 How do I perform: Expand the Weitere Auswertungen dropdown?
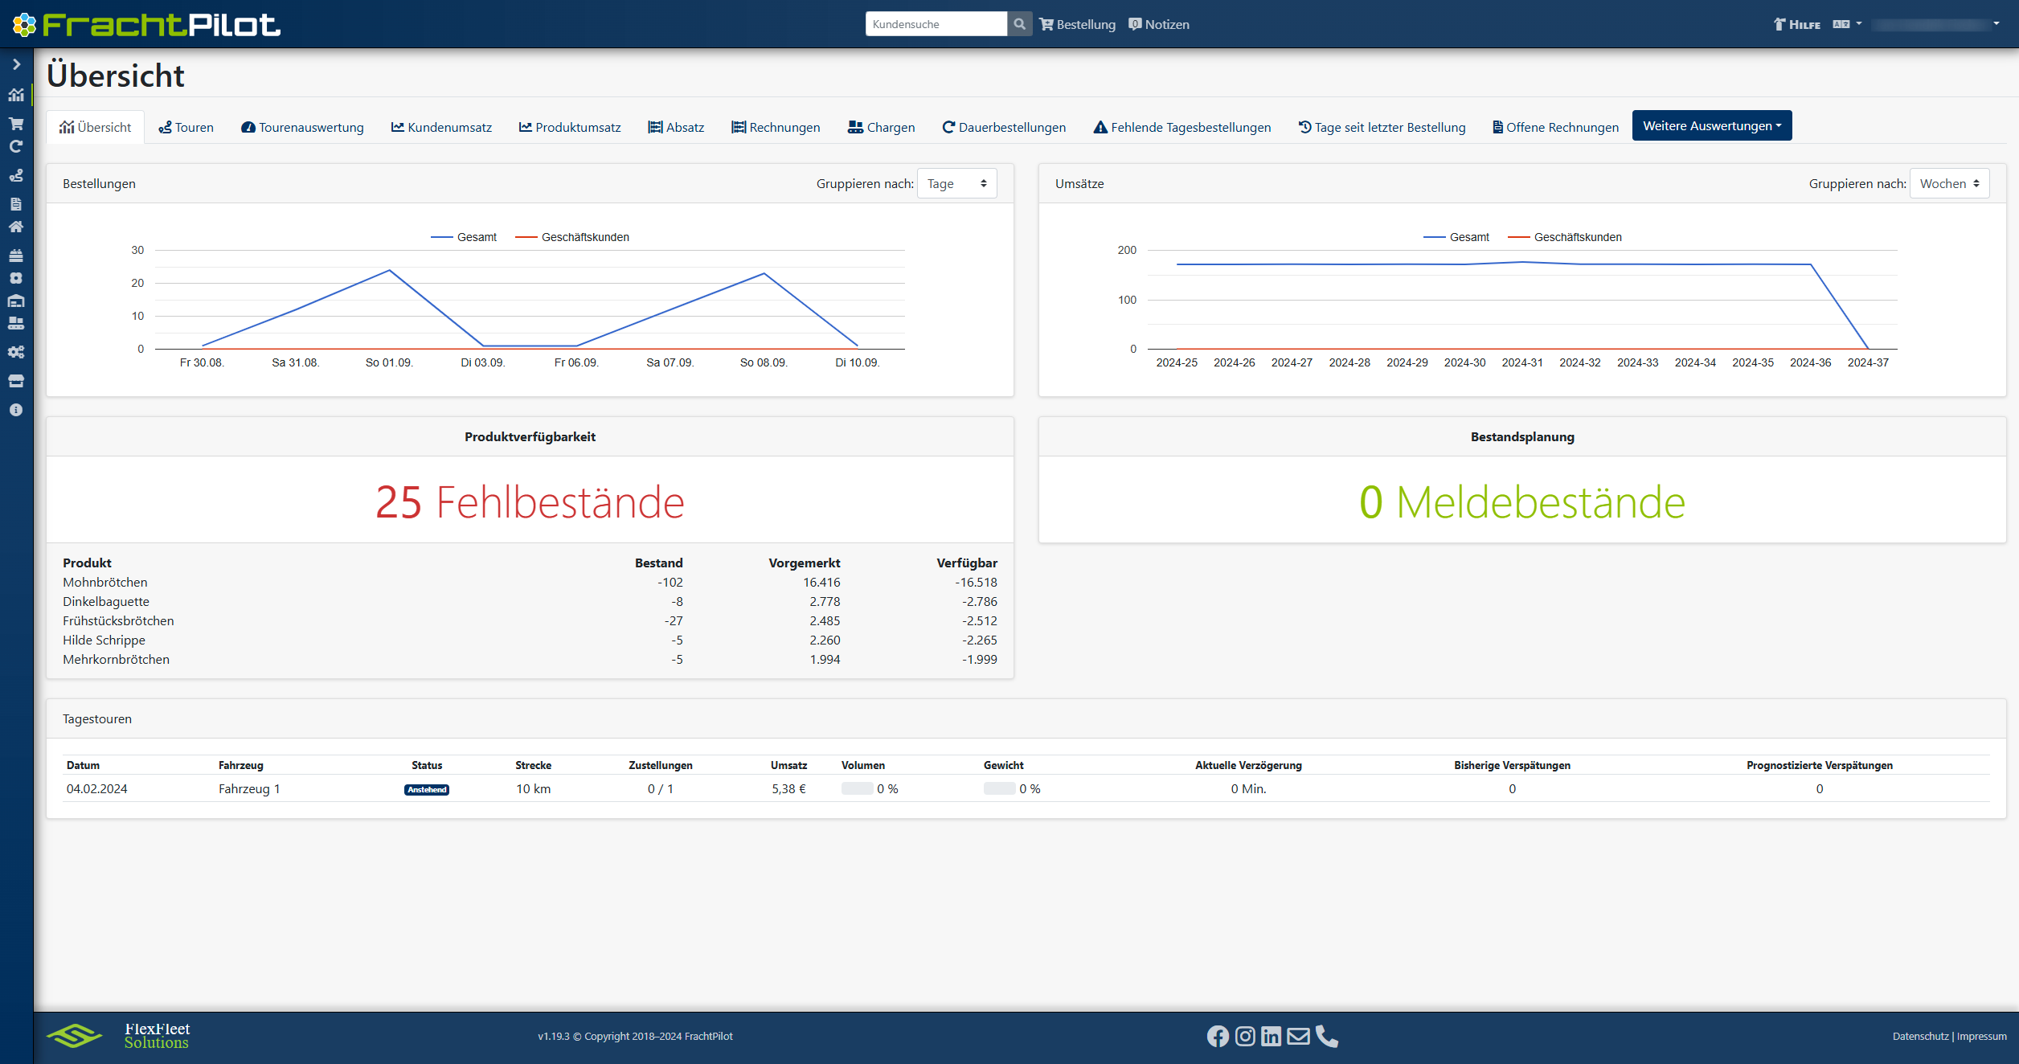[x=1711, y=126]
